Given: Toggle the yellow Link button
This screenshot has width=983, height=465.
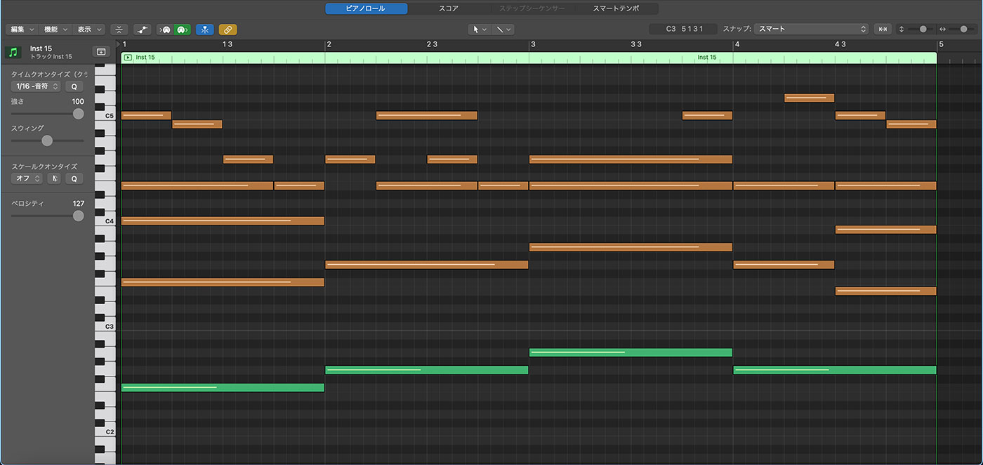Looking at the screenshot, I should [x=227, y=30].
